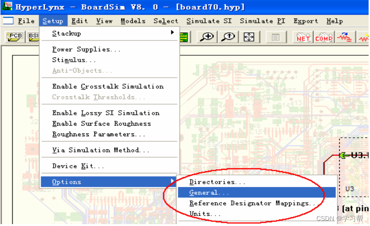Select the U3 component label on board

350,189
